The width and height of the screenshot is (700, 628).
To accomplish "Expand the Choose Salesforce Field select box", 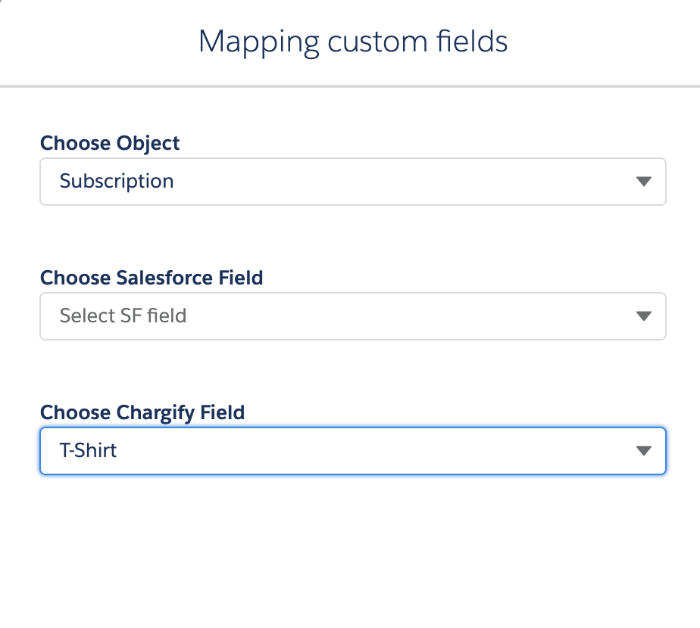I will (x=352, y=316).
